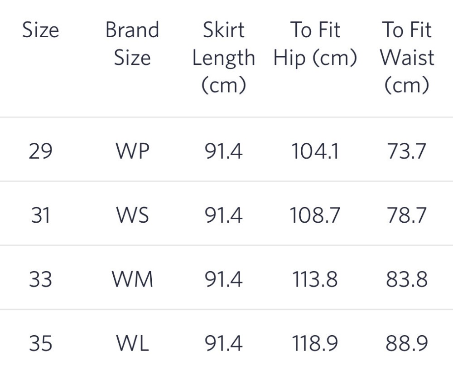Click the "Skirt Length (cm)" header
This screenshot has height=371, width=453.
tap(223, 58)
